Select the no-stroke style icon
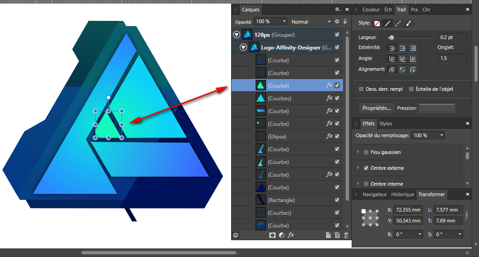479x257 pixels. coord(377,24)
